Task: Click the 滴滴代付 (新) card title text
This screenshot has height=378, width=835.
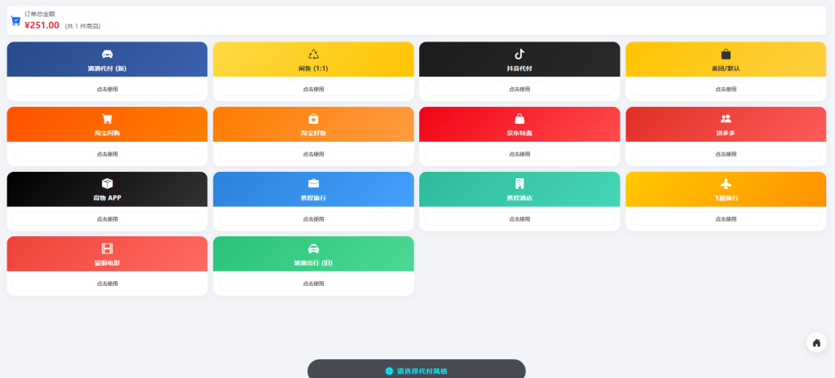Action: [x=107, y=68]
